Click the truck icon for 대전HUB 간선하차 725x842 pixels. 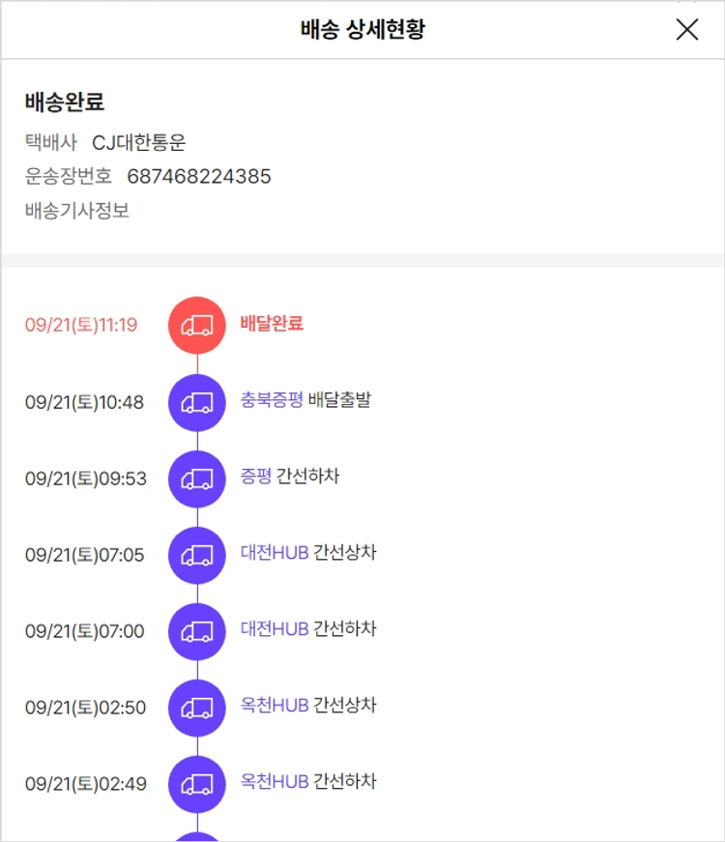click(x=197, y=630)
